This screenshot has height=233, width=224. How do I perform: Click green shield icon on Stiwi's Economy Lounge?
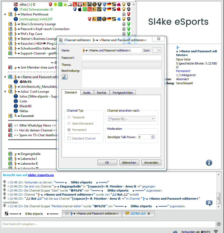(x=129, y=24)
